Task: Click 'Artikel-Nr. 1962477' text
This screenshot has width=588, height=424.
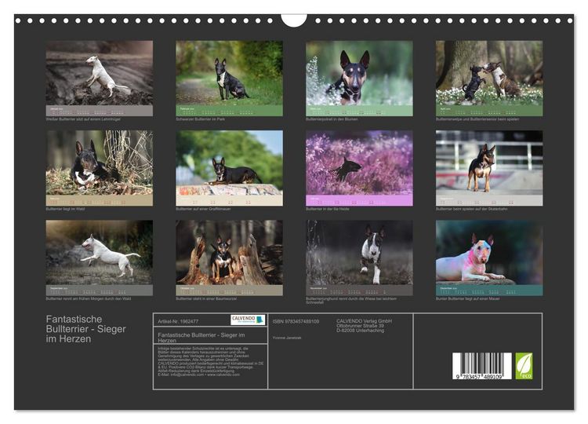Action: coord(178,321)
